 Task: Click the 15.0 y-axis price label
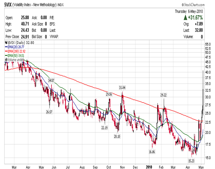click(x=208, y=158)
